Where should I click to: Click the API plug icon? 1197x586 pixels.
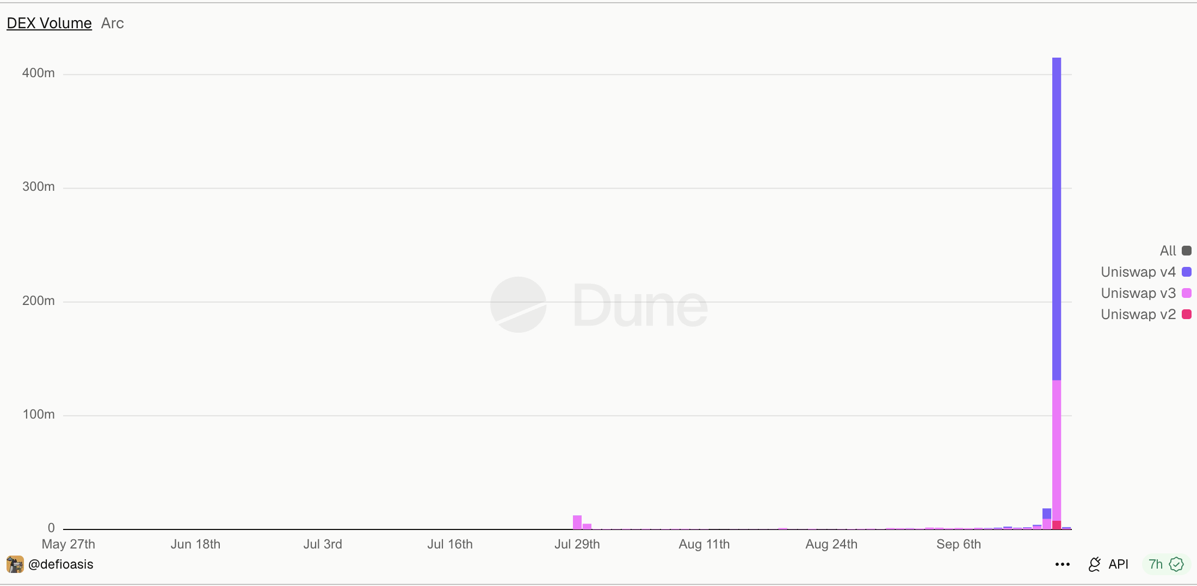click(1094, 564)
